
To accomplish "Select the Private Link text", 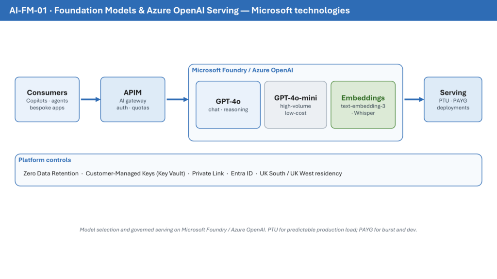I will pos(208,173).
